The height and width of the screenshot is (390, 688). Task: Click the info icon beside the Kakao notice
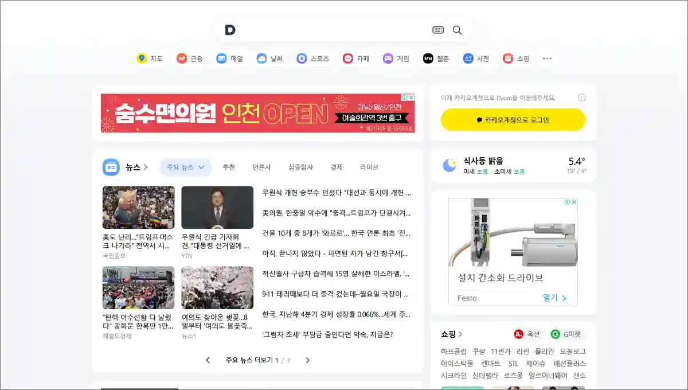click(x=581, y=97)
